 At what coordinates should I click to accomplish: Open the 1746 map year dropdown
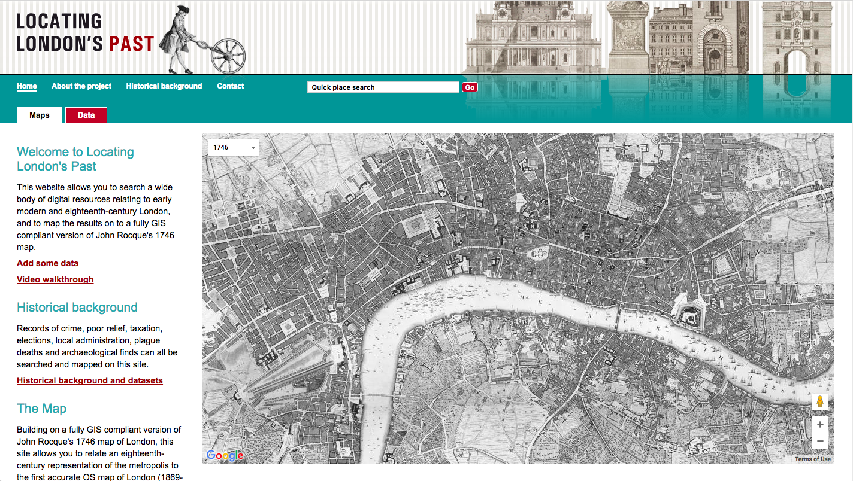click(x=234, y=147)
